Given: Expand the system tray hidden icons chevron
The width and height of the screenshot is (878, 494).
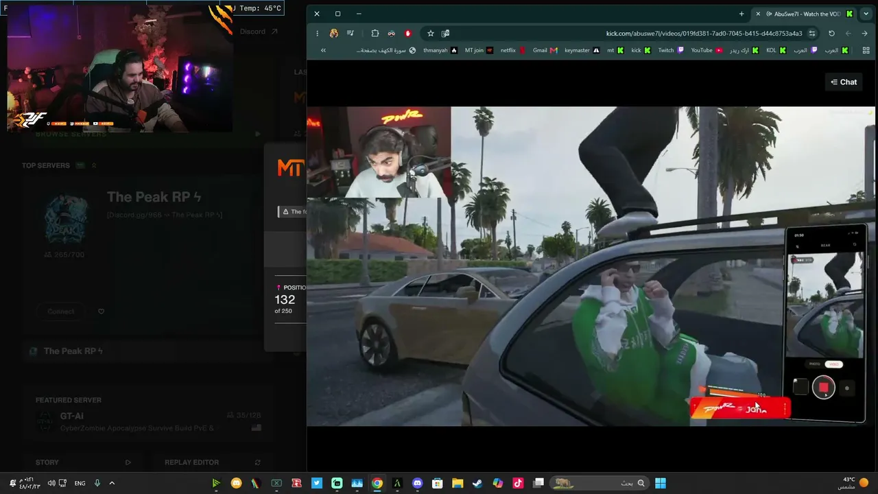Looking at the screenshot, I should 112,483.
